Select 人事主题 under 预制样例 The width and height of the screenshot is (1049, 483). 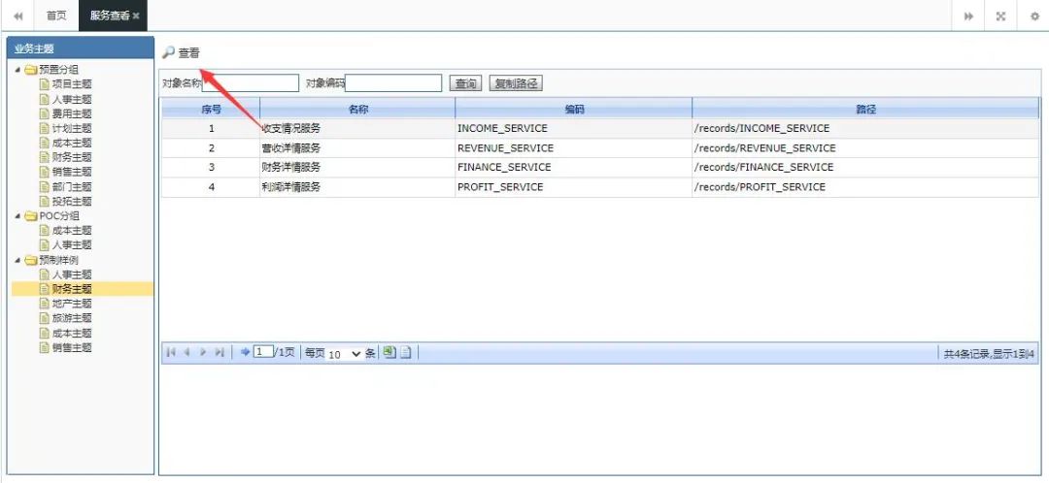click(x=72, y=274)
